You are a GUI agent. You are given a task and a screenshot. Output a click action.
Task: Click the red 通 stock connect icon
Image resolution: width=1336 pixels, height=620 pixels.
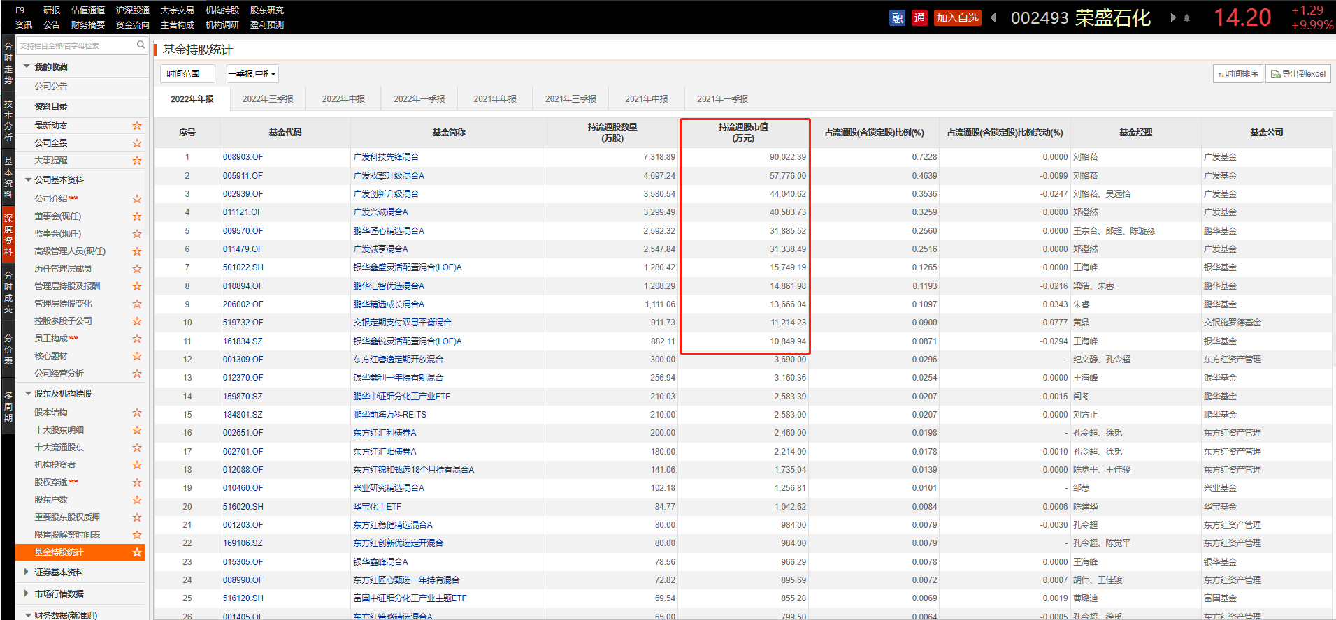pos(919,18)
